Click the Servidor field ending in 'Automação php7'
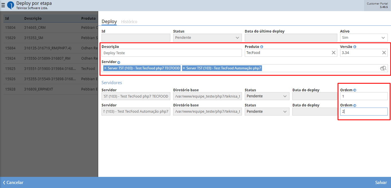 [136, 112]
